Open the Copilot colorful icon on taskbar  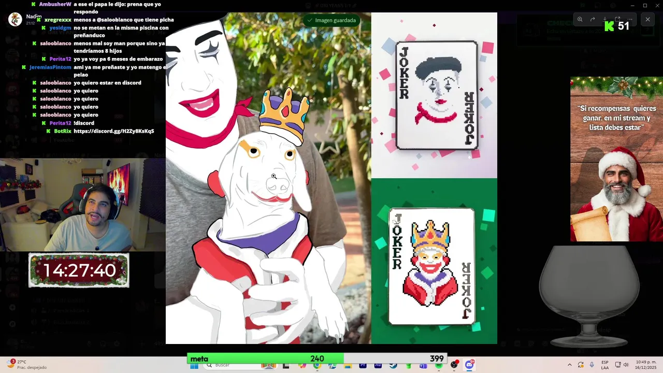(302, 365)
